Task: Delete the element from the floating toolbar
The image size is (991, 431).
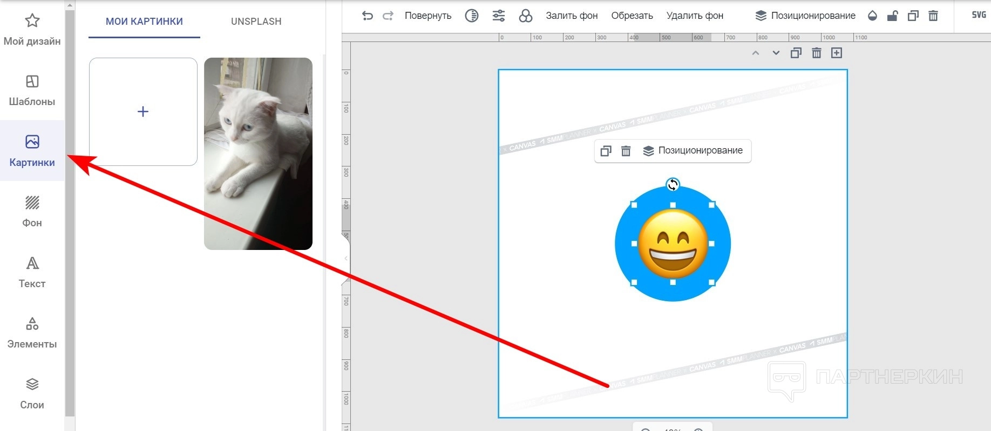Action: [x=626, y=151]
